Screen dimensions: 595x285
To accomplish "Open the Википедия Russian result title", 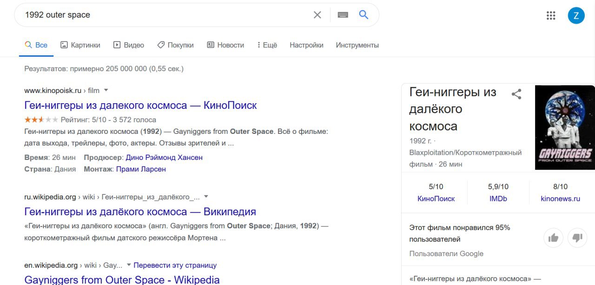I will pyautogui.click(x=140, y=212).
